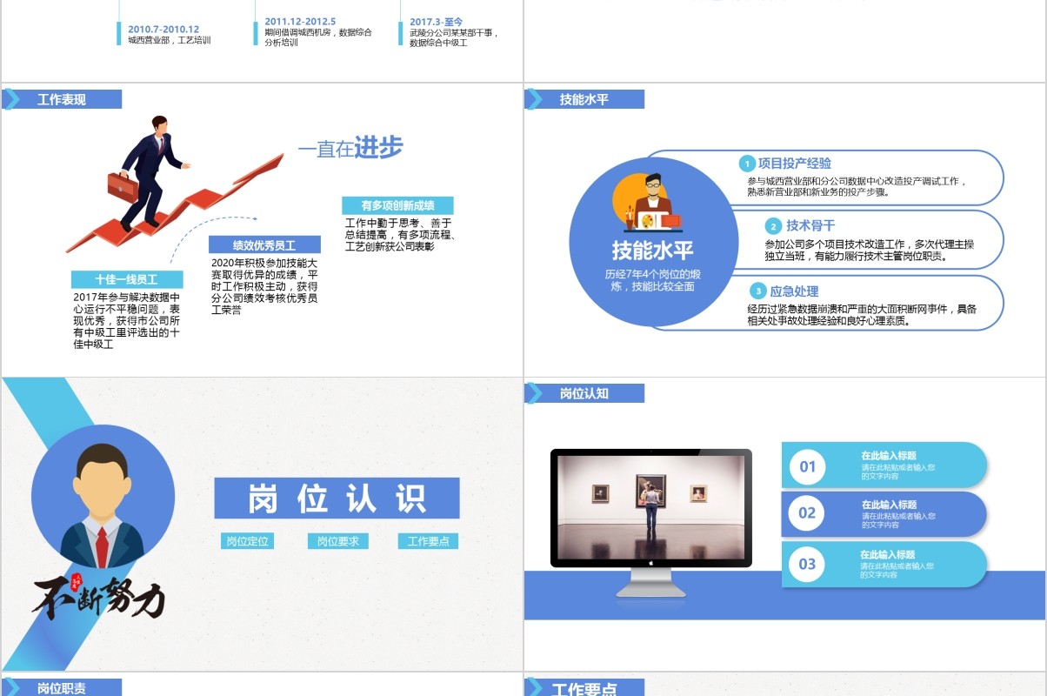
Task: Select the date text 2010.7-2010.12
Action: pyautogui.click(x=163, y=29)
